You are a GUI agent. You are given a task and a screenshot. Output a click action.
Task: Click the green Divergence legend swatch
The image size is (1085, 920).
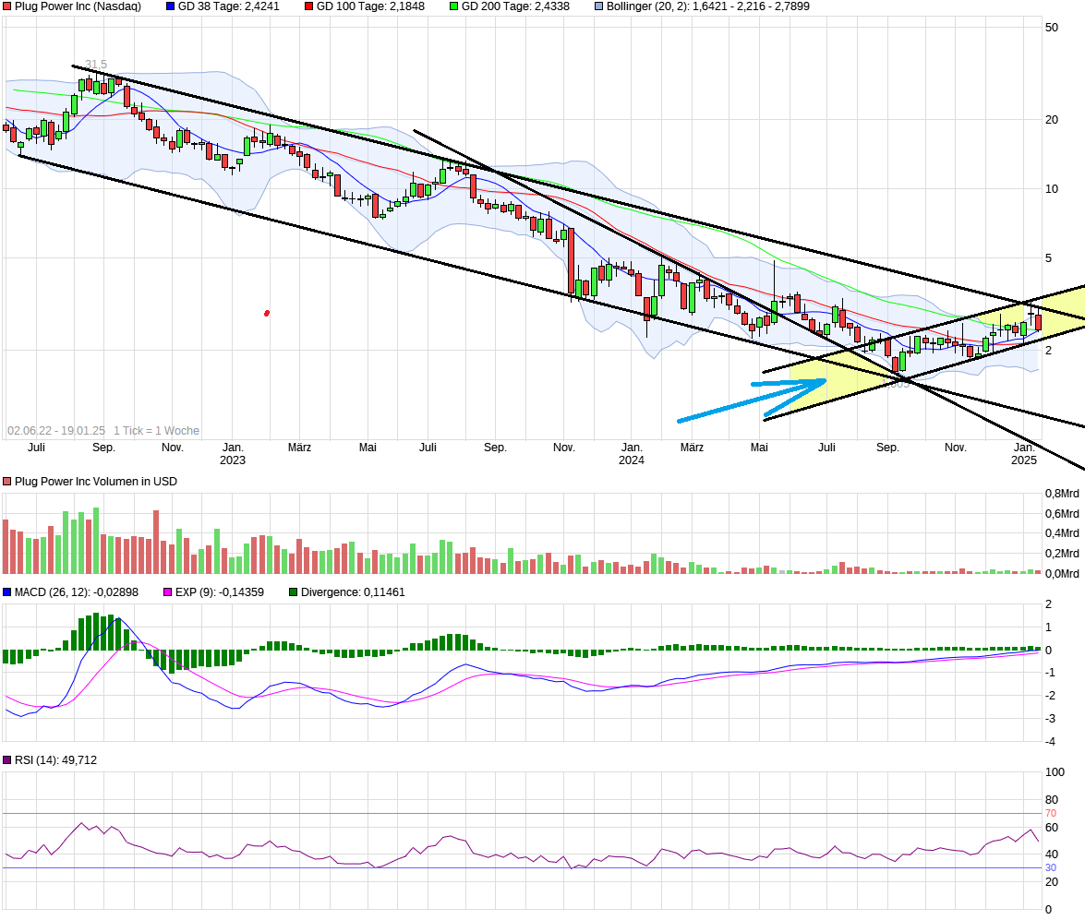pos(294,592)
